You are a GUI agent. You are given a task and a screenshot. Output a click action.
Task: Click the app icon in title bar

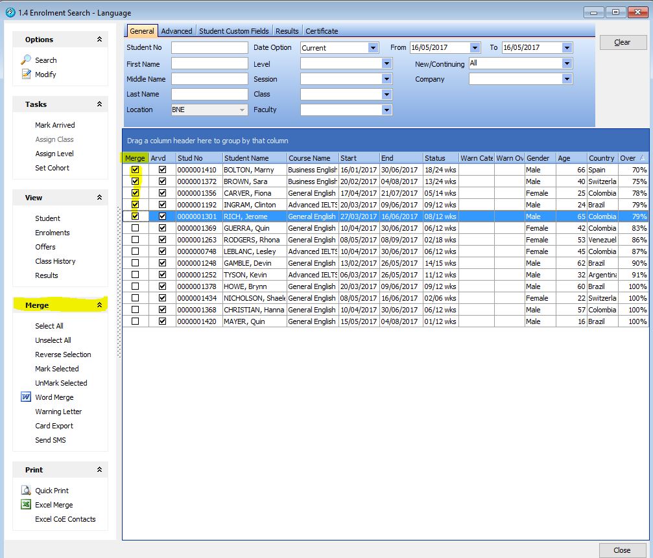point(10,12)
